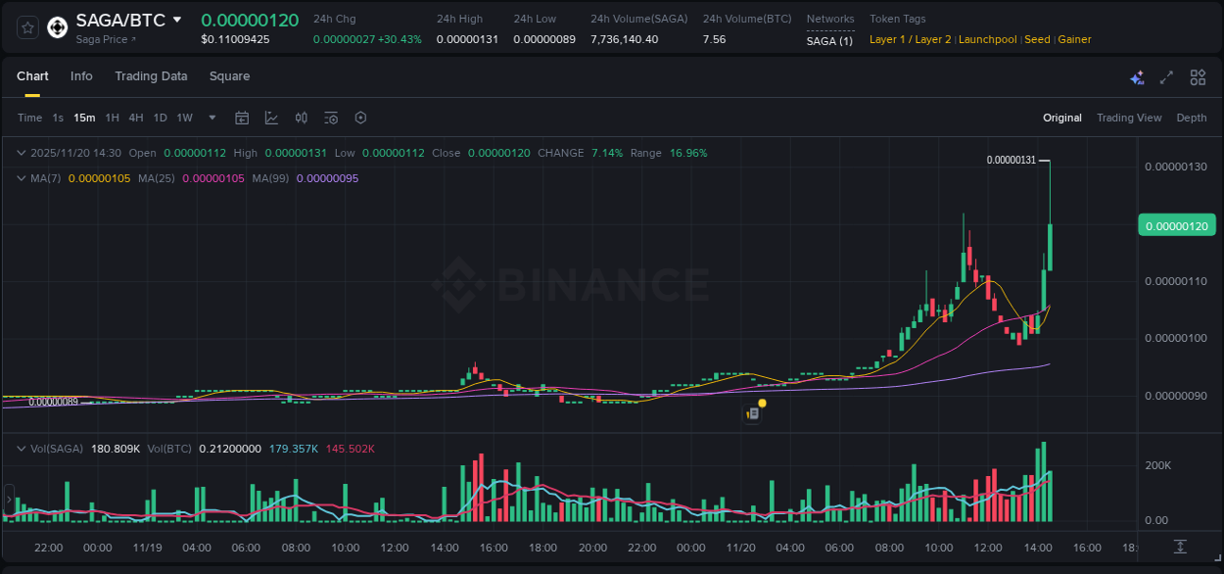The image size is (1224, 574).
Task: Expand the chart to fullscreen view
Action: tap(1165, 76)
